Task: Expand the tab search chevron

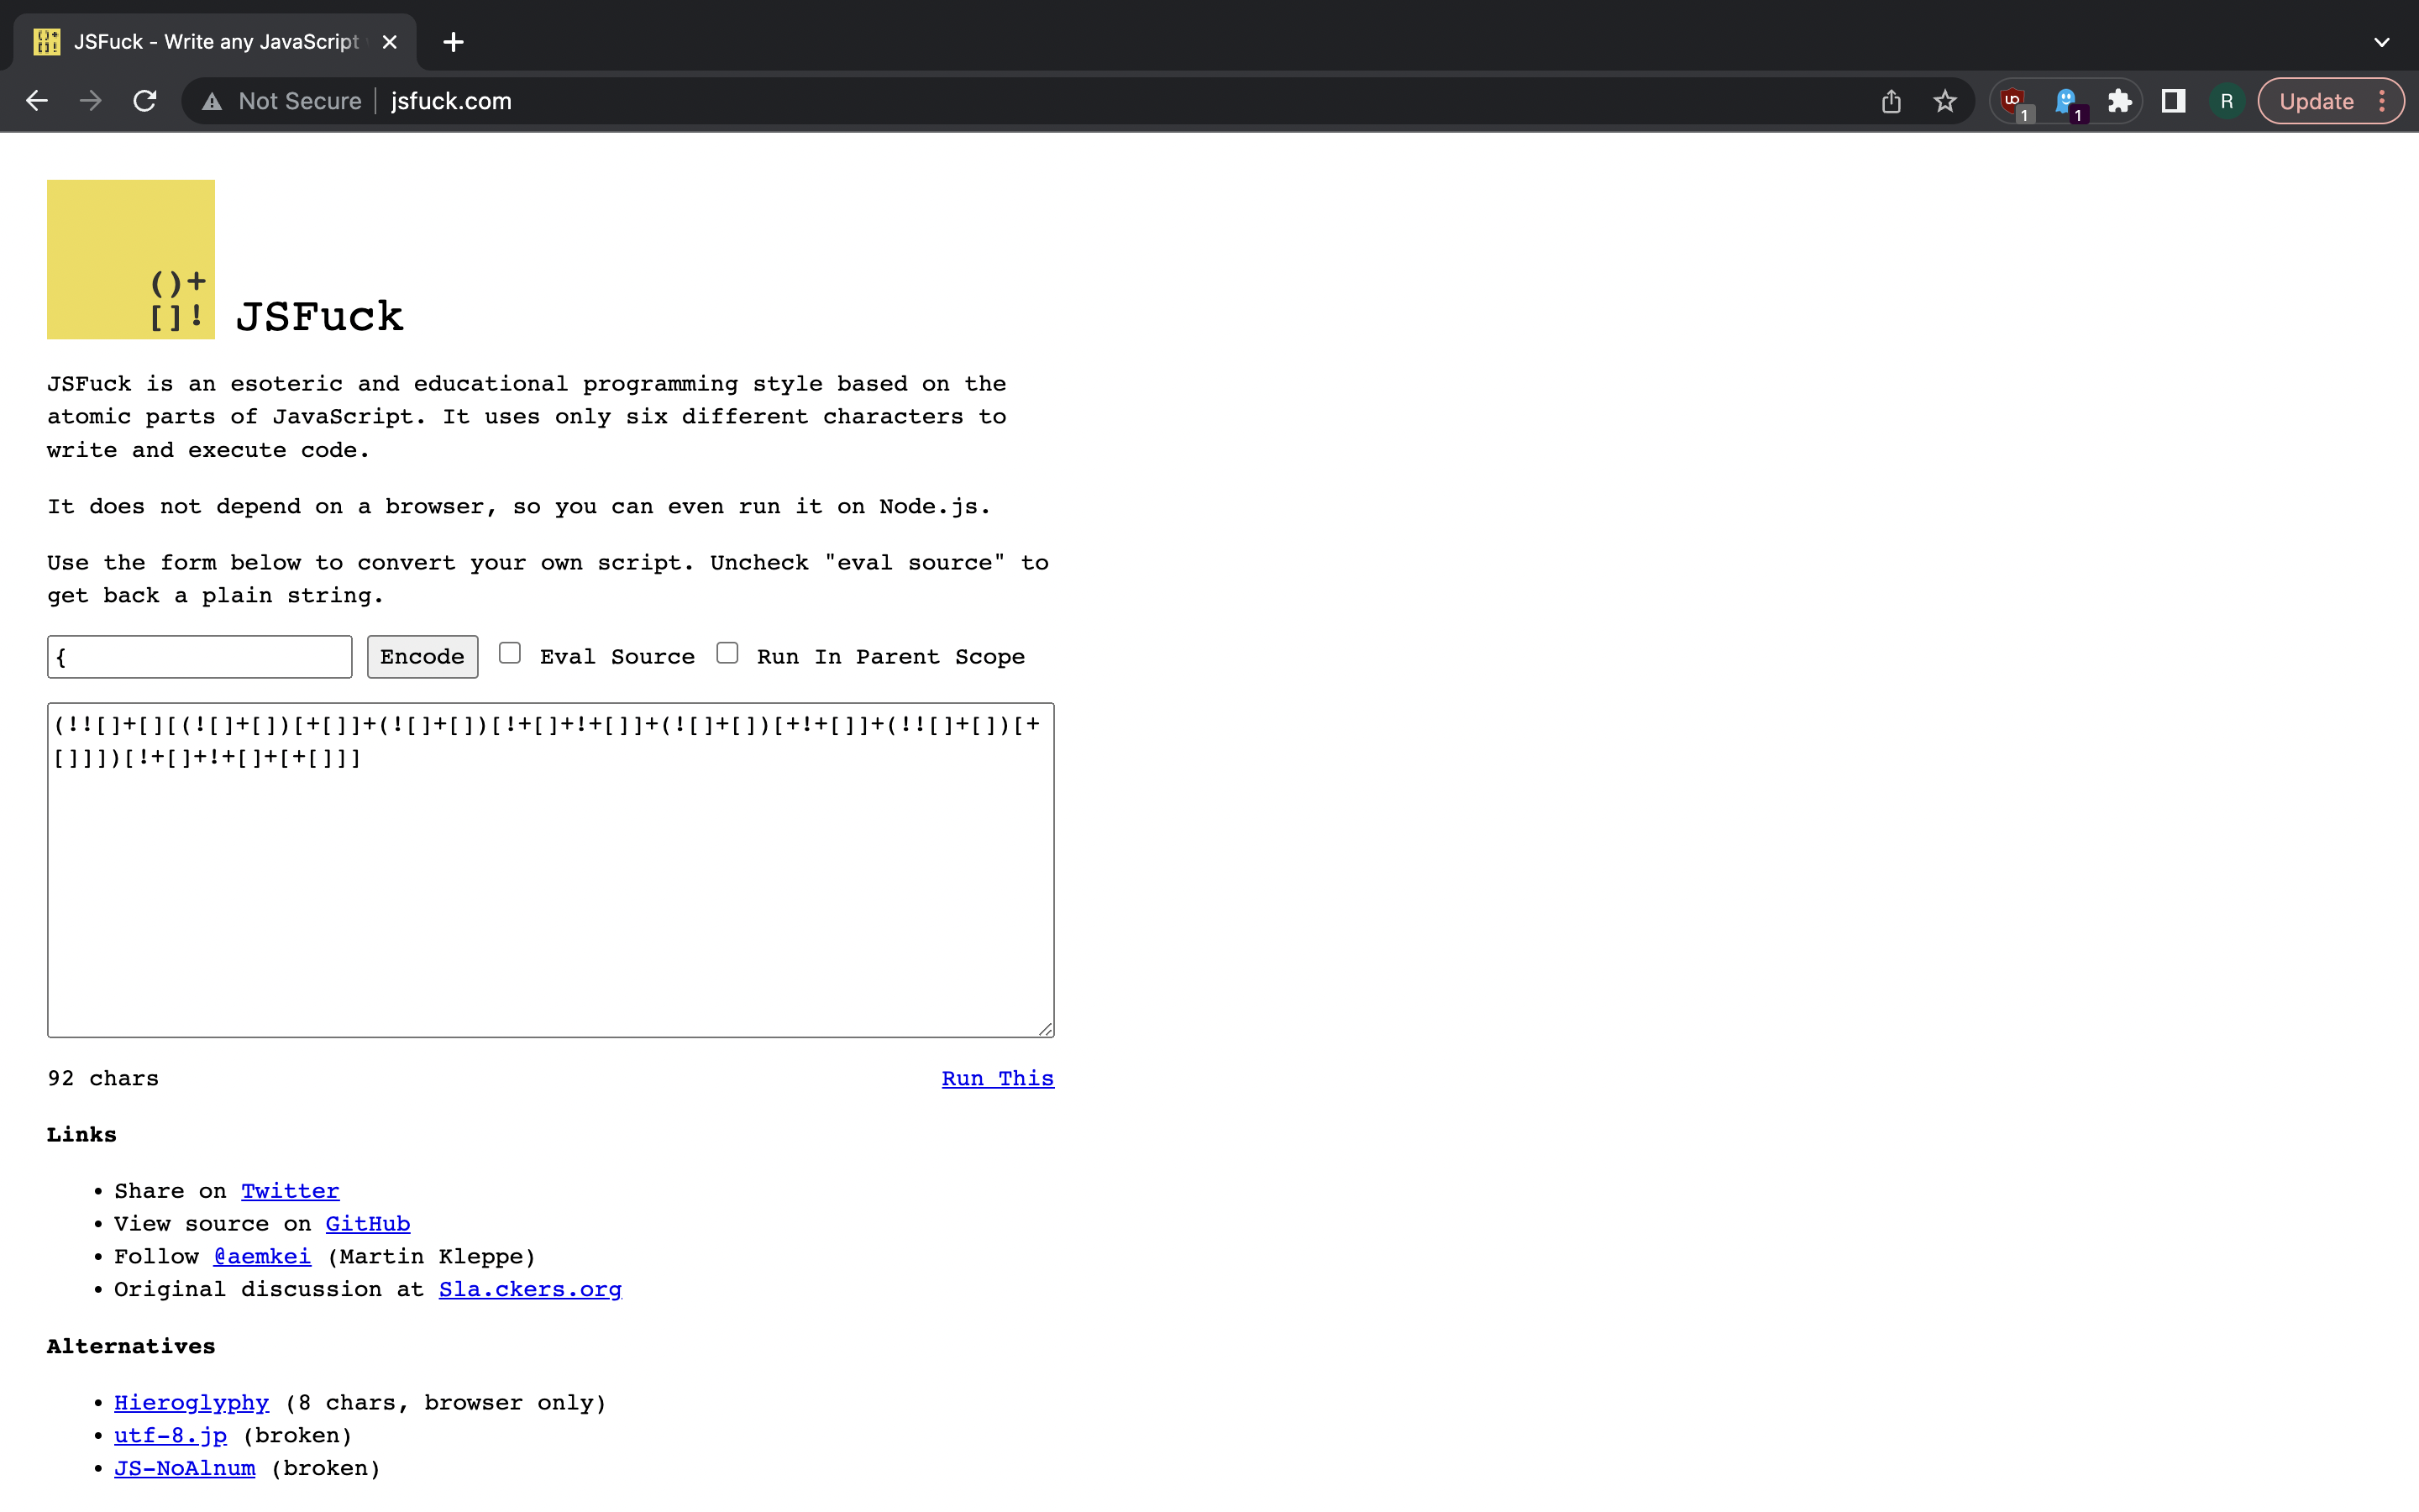Action: (x=2382, y=42)
